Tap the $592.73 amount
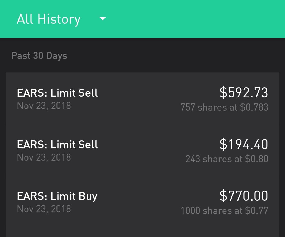 click(x=244, y=93)
